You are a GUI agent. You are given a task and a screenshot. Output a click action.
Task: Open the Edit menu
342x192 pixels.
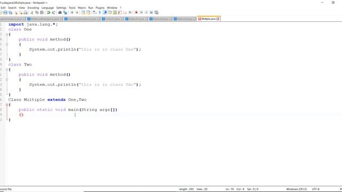[3, 7]
